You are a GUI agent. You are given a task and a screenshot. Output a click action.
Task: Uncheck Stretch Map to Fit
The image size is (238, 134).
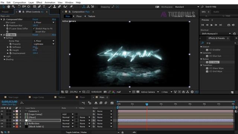tap(34, 29)
